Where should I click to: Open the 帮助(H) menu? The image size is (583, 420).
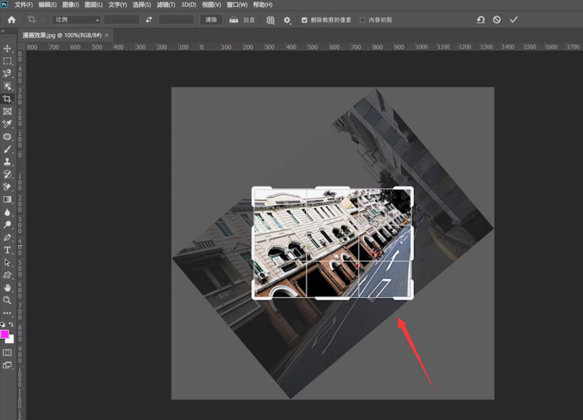coord(263,5)
